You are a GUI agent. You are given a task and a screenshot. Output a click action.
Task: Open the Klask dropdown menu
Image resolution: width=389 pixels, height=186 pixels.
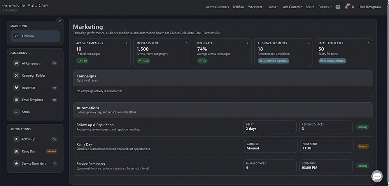274,7
